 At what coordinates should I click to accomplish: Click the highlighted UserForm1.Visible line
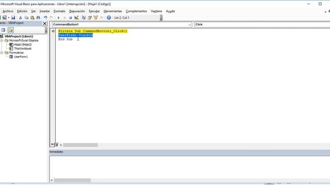pos(76,35)
